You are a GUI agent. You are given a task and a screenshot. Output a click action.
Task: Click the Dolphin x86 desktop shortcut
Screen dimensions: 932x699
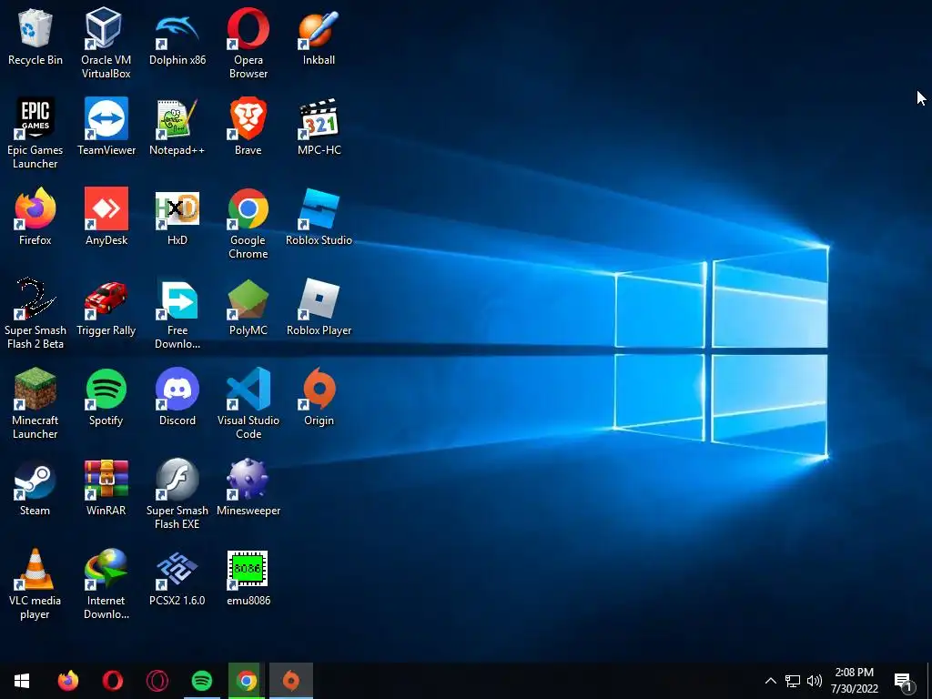coord(177,36)
